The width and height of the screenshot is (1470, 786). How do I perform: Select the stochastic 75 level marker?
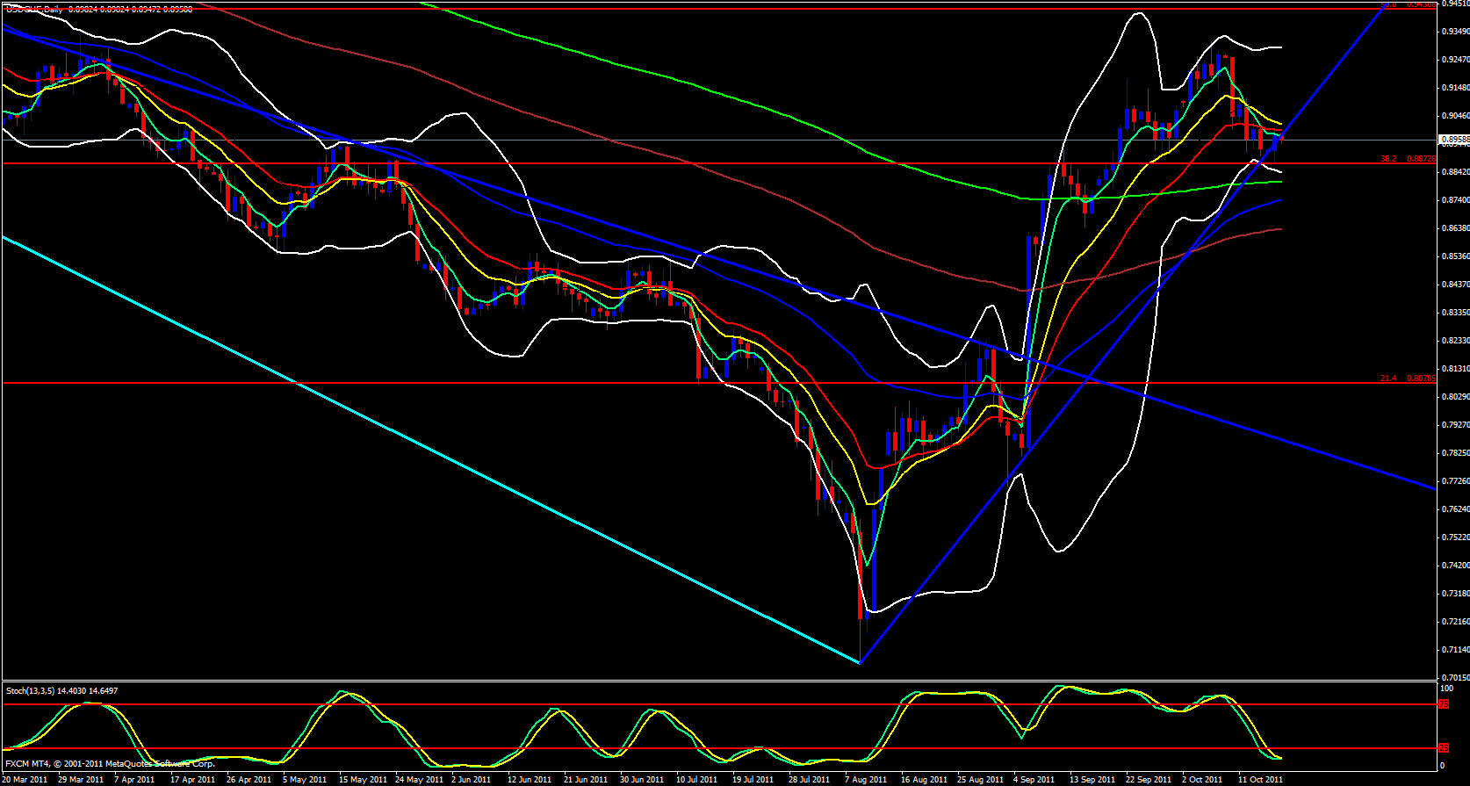[1444, 704]
